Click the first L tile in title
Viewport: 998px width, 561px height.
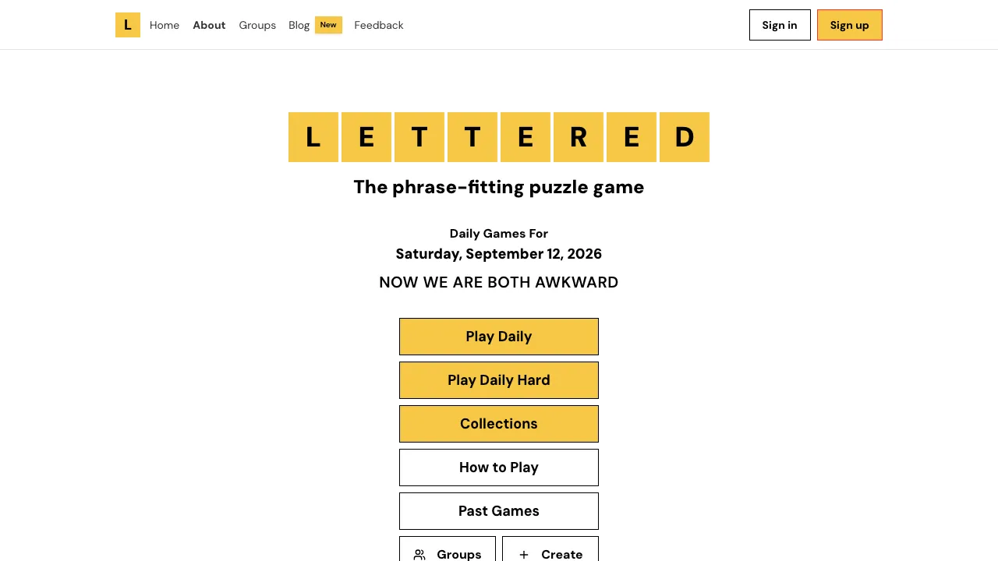[x=313, y=137]
